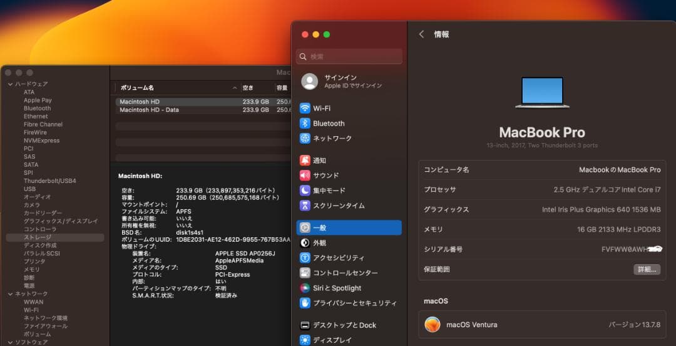Select デスクトップと Dock icon
Viewport: 676px width, 346px height.
click(305, 325)
